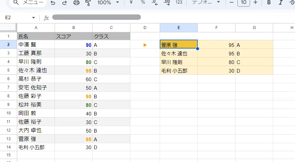The image size is (295, 162).
Task: Click the formula bar
Action: pos(97,17)
